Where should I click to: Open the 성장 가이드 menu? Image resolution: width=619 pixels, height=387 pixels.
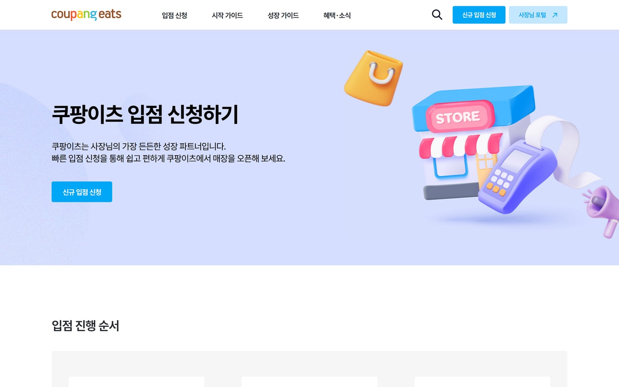pos(283,15)
